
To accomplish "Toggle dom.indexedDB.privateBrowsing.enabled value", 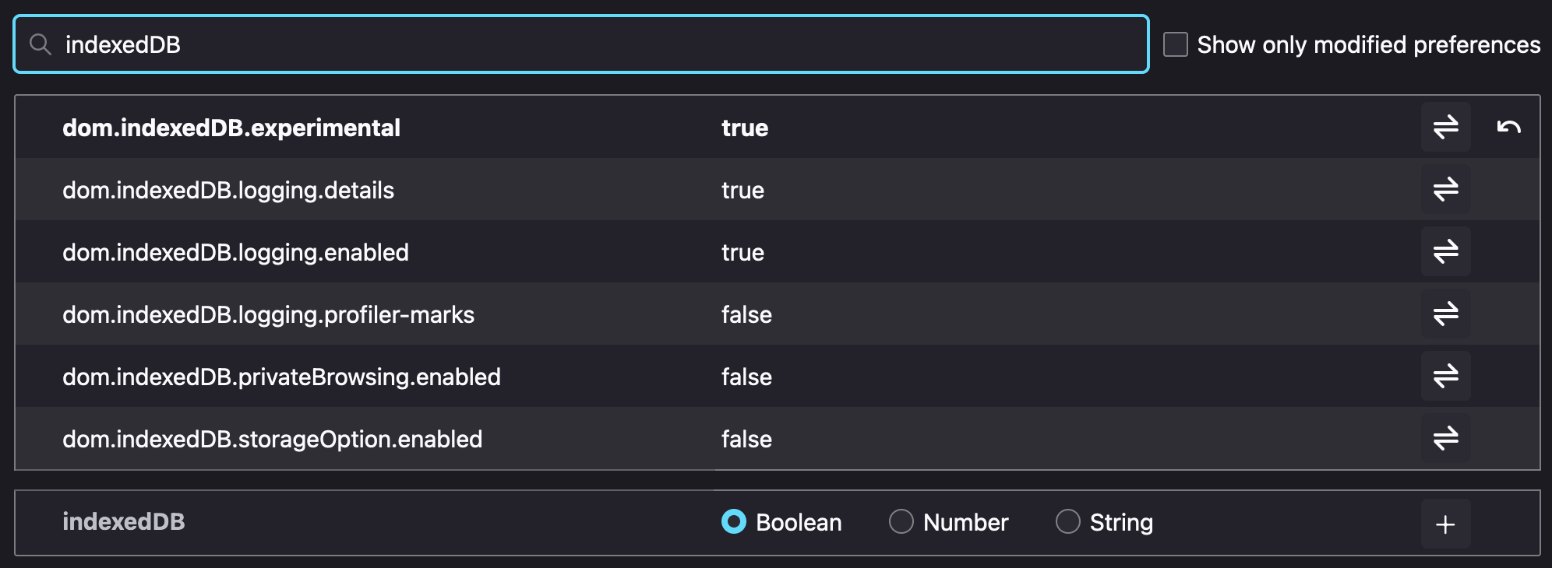I will [x=1445, y=376].
